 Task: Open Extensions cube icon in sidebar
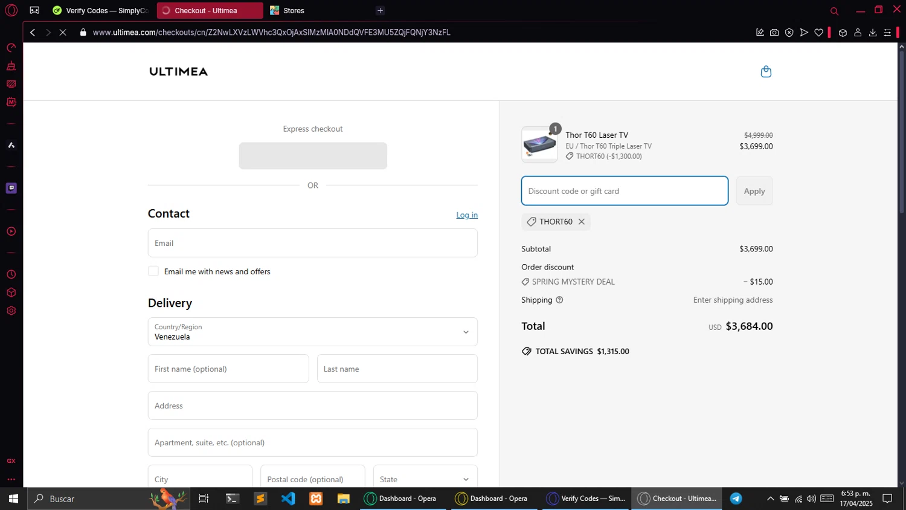(11, 292)
